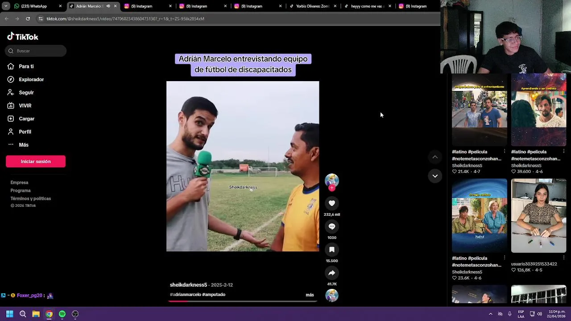571x321 pixels.
Task: Expand Programa footer section
Action: pyautogui.click(x=21, y=190)
